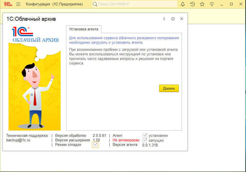Maximize the Конфигурация main window

click(x=231, y=4)
